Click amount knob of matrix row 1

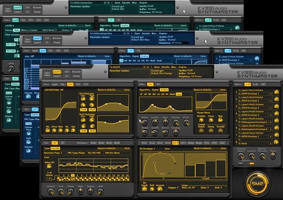click(276, 92)
